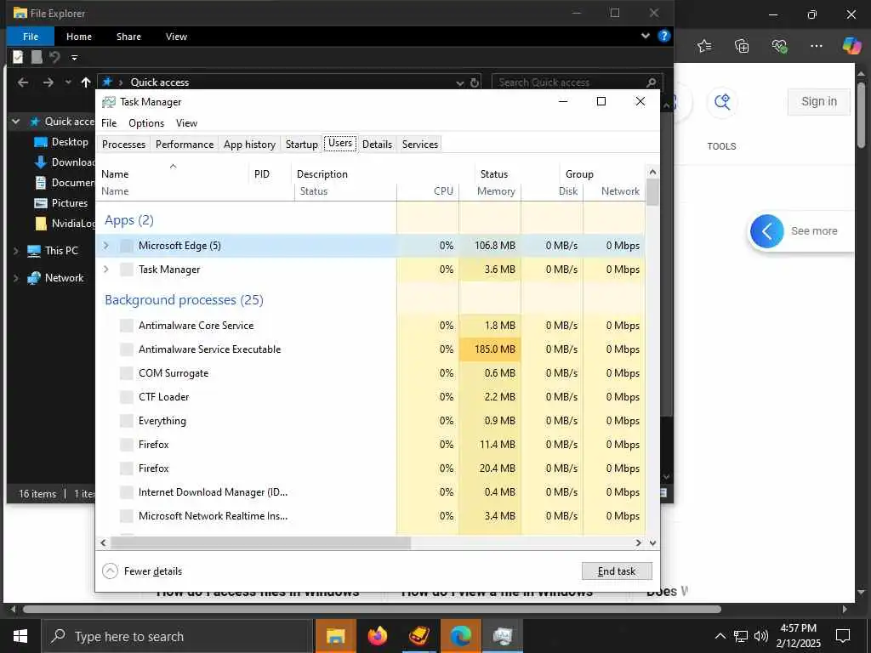Image resolution: width=871 pixels, height=653 pixels.
Task: Open the Share ribbon tab
Action: (128, 37)
